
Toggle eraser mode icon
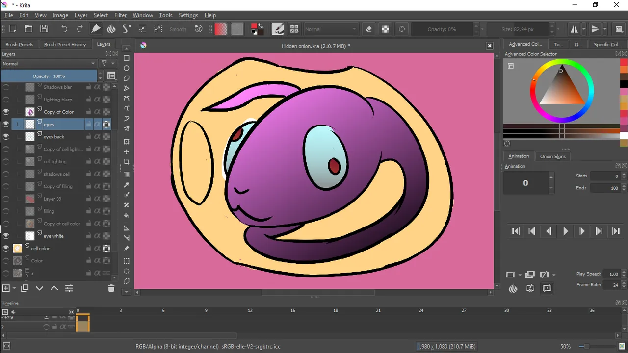click(x=369, y=29)
